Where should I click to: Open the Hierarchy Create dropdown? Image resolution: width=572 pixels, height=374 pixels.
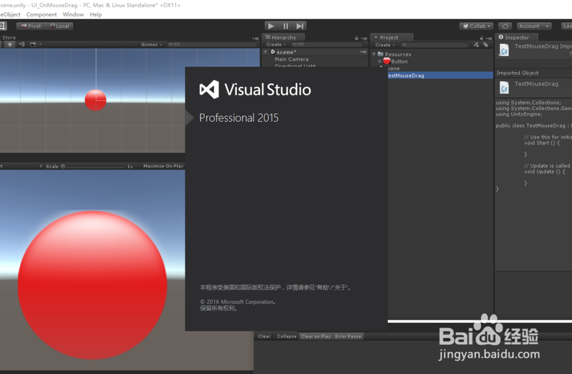point(276,45)
